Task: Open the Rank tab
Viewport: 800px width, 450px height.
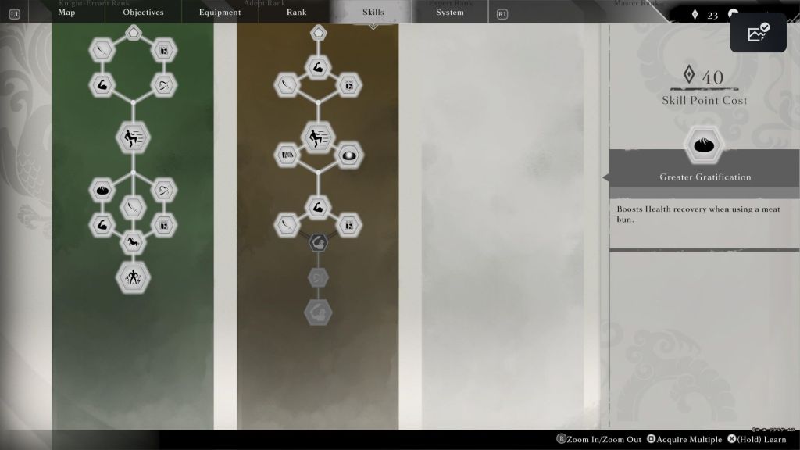Action: (296, 12)
